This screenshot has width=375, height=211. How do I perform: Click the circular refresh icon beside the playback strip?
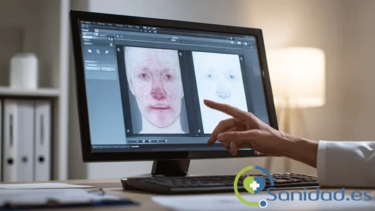tap(166, 141)
